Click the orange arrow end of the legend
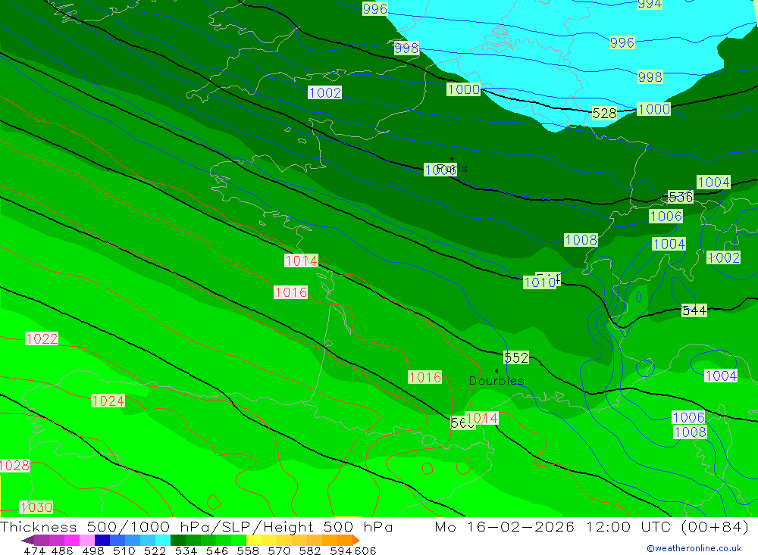Image resolution: width=758 pixels, height=555 pixels. pos(356,540)
